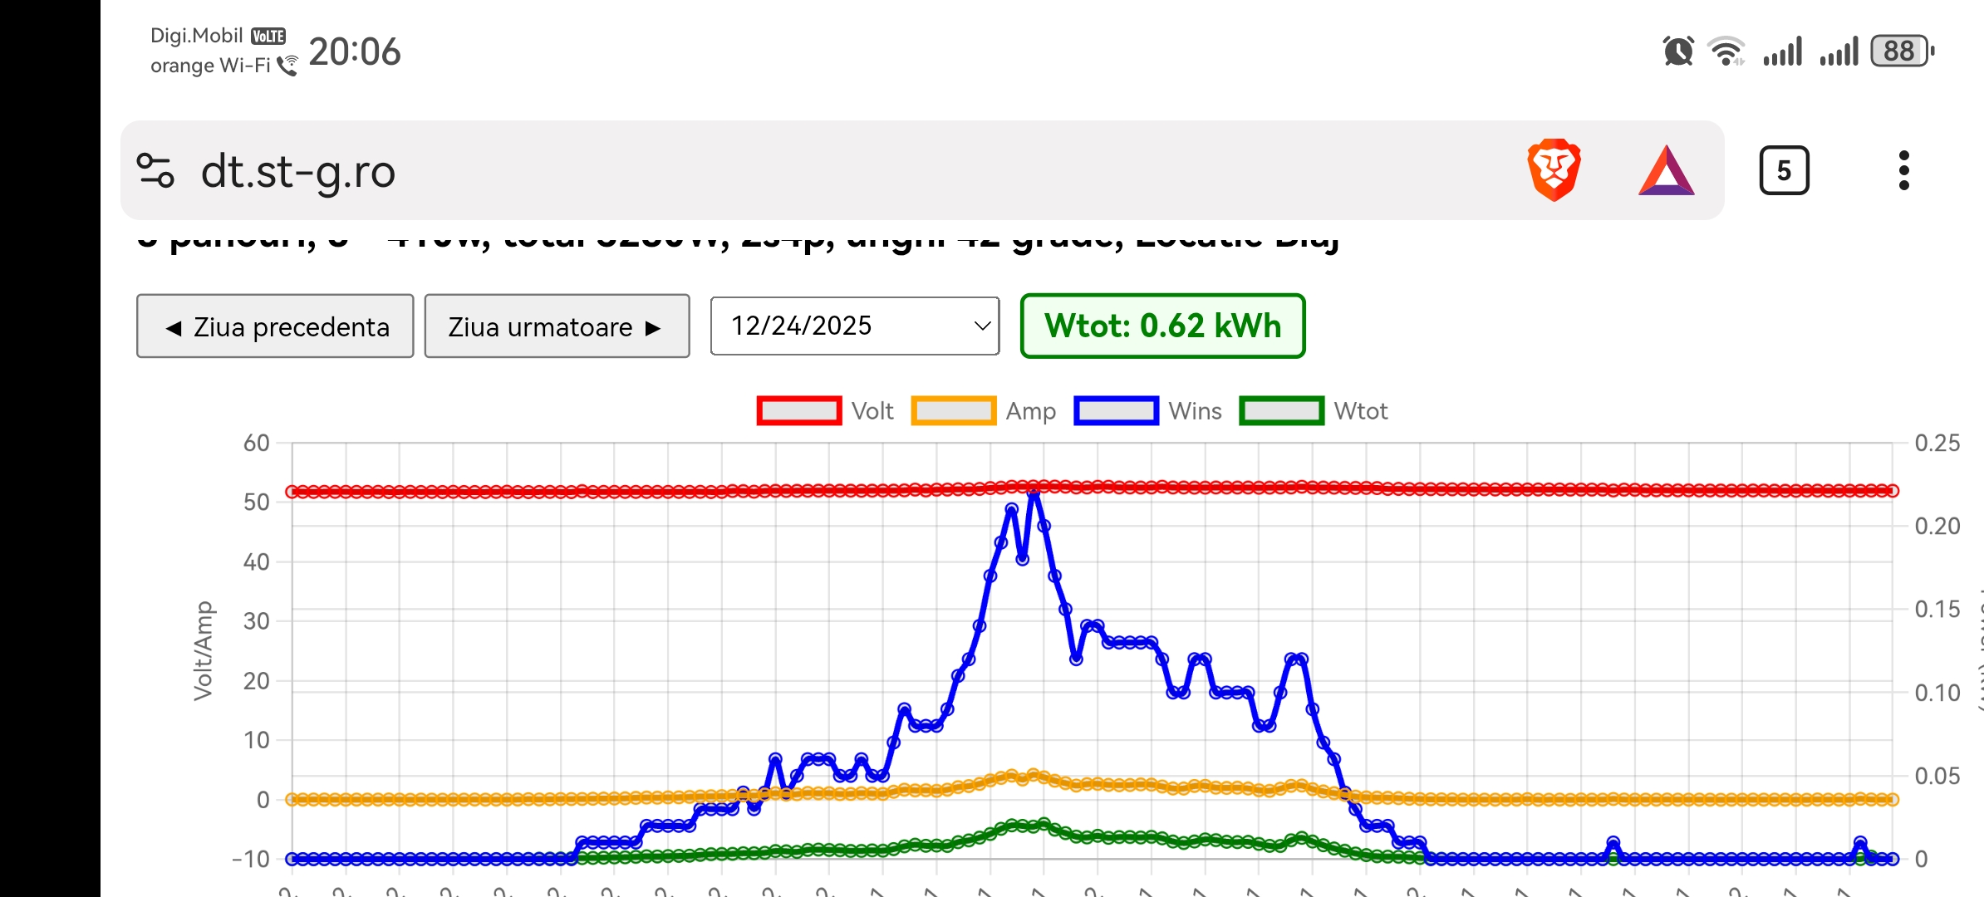This screenshot has height=897, width=1984.
Task: Open the date dropdown showing 12/24/2025
Action: [x=839, y=326]
